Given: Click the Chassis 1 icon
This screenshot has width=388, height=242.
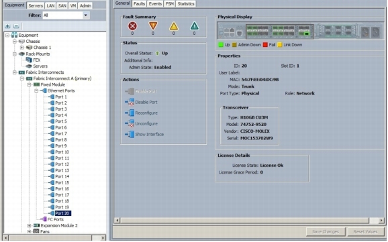Looking at the screenshot, I should coord(29,48).
